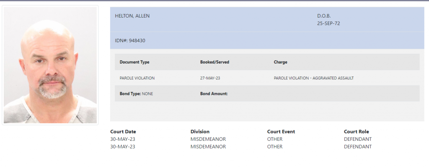The width and height of the screenshot is (429, 168).
Task: Click the booking photo thumbnail
Action: [50, 65]
